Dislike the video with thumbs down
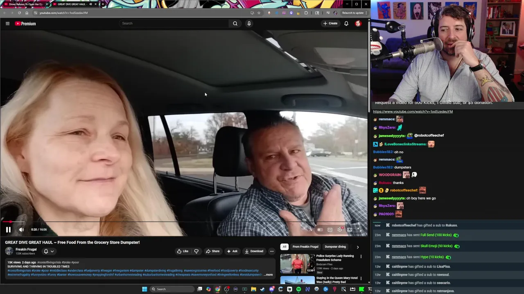The image size is (524, 294). click(x=196, y=251)
